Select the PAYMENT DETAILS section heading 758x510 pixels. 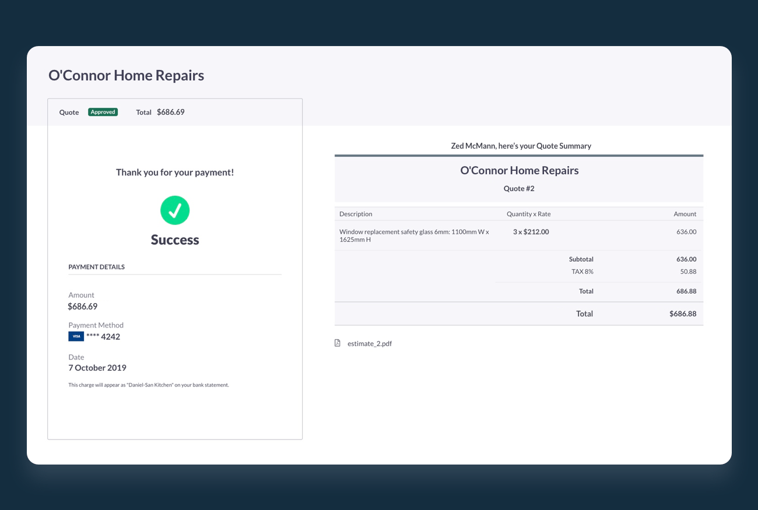click(97, 267)
